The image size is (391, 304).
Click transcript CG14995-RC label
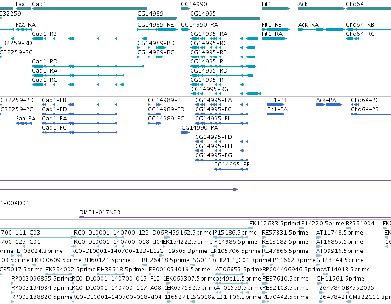[x=209, y=43]
